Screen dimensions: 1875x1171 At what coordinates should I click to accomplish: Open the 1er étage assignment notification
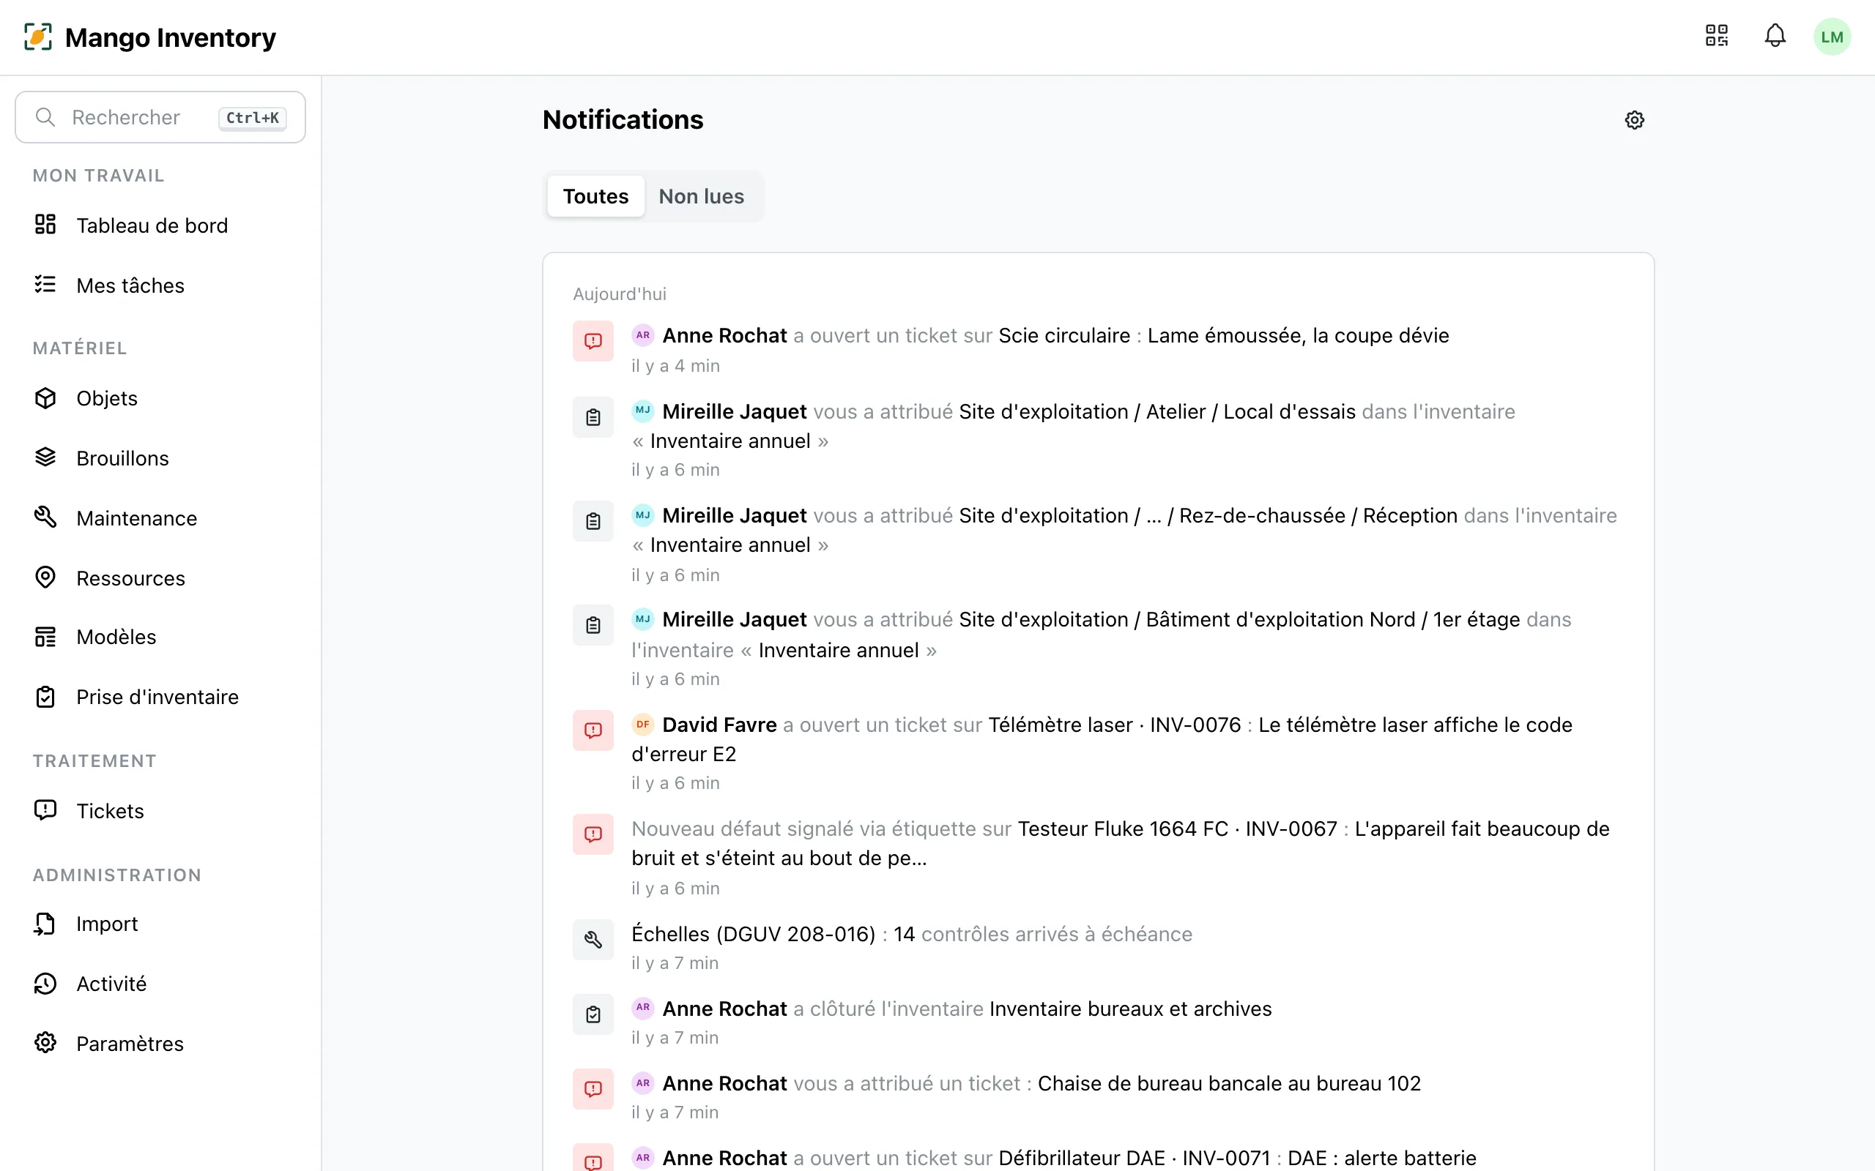[x=1098, y=648]
